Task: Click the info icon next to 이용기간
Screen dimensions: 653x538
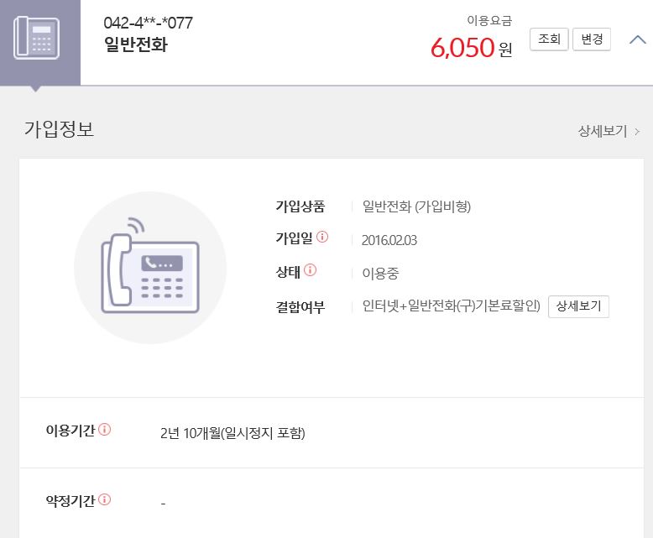Action: pyautogui.click(x=105, y=430)
